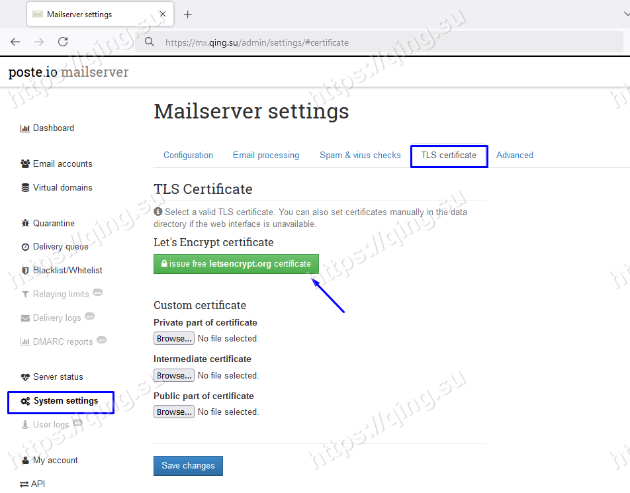Open the Advanced settings tab
630x493 pixels.
[x=514, y=156]
